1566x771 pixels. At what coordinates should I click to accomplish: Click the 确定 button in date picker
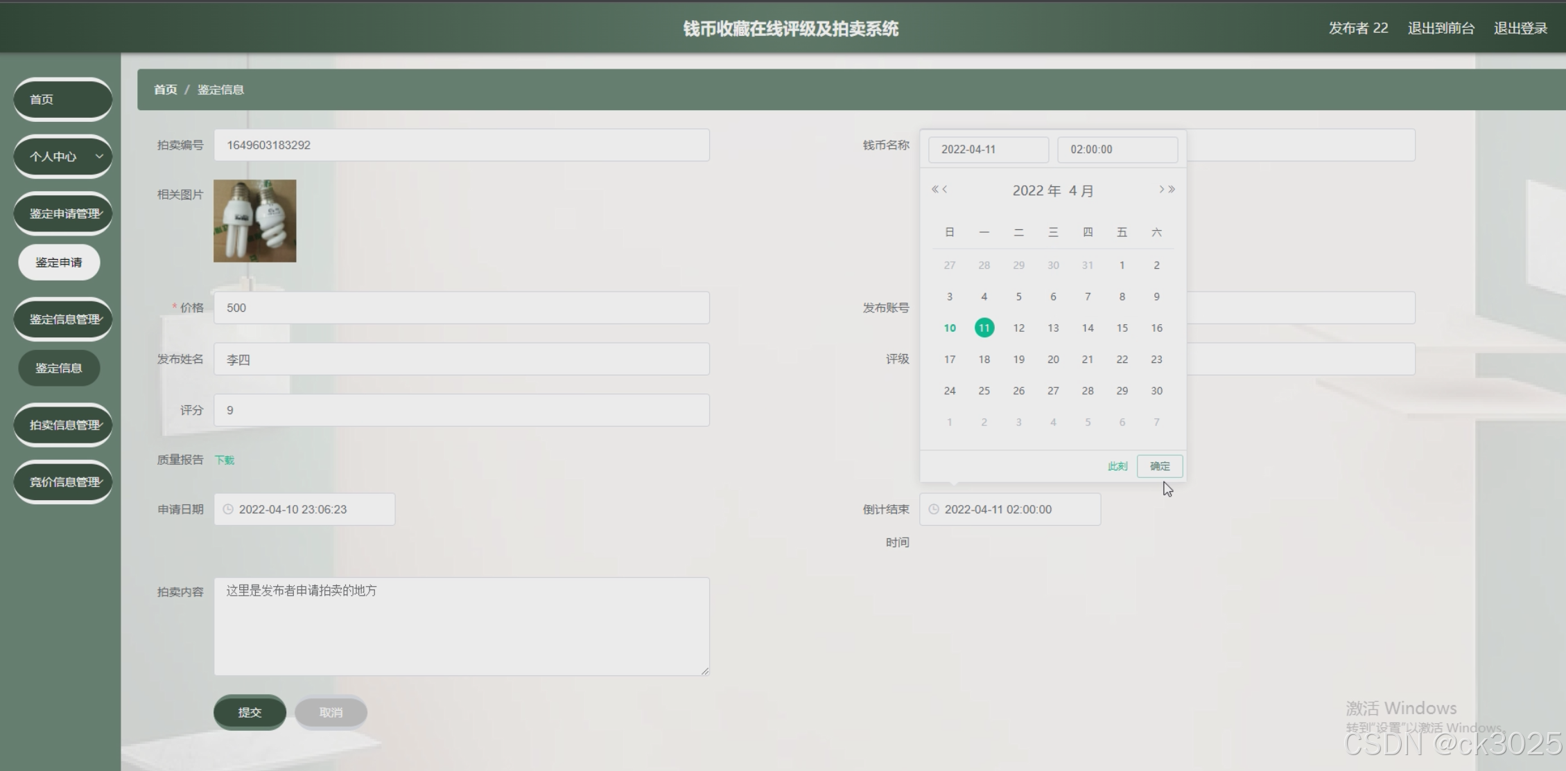tap(1159, 466)
